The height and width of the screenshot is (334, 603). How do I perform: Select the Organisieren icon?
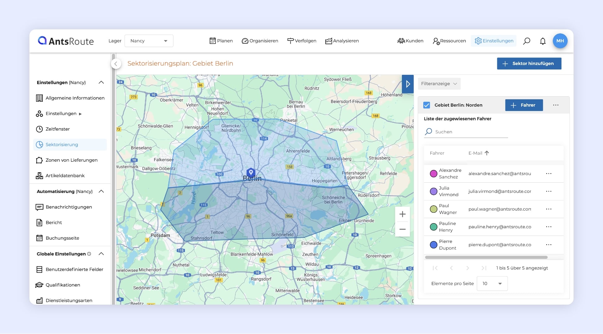[245, 41]
